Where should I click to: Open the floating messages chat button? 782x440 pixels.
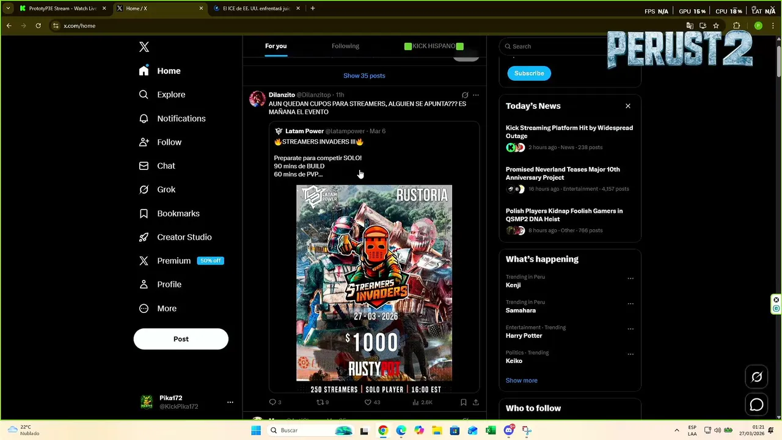coord(757,405)
